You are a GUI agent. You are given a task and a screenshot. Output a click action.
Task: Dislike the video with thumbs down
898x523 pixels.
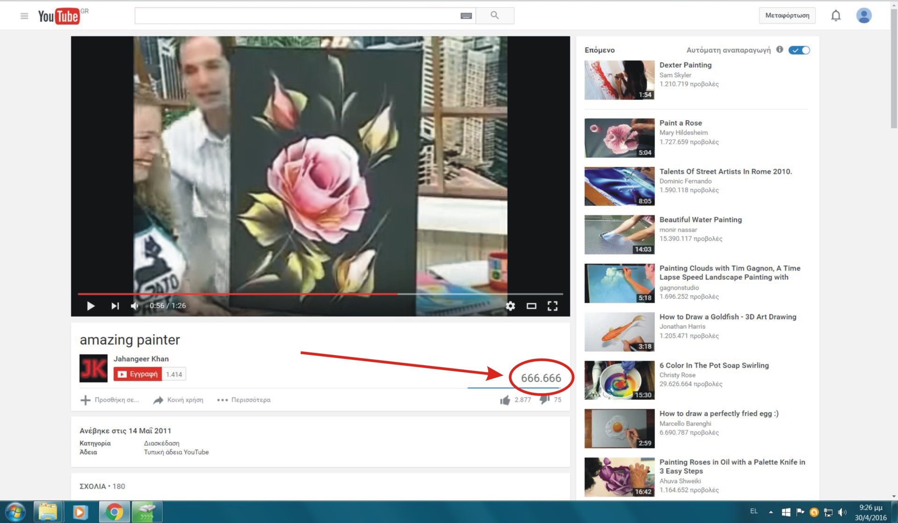(544, 400)
